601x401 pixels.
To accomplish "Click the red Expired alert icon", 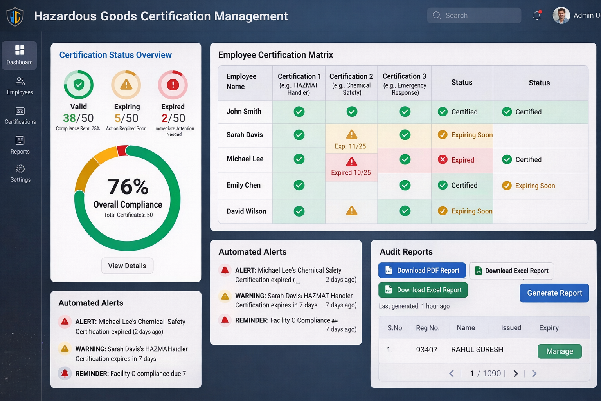I will click(x=173, y=85).
